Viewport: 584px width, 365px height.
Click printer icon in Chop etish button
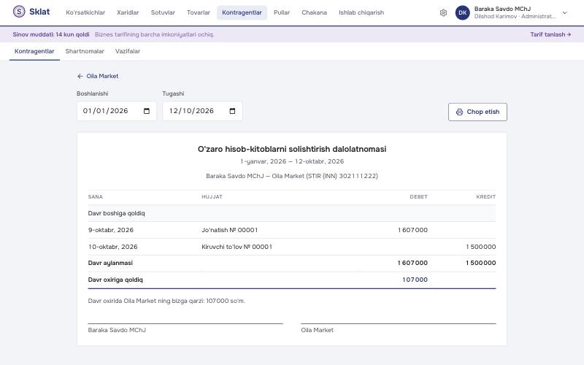(460, 112)
